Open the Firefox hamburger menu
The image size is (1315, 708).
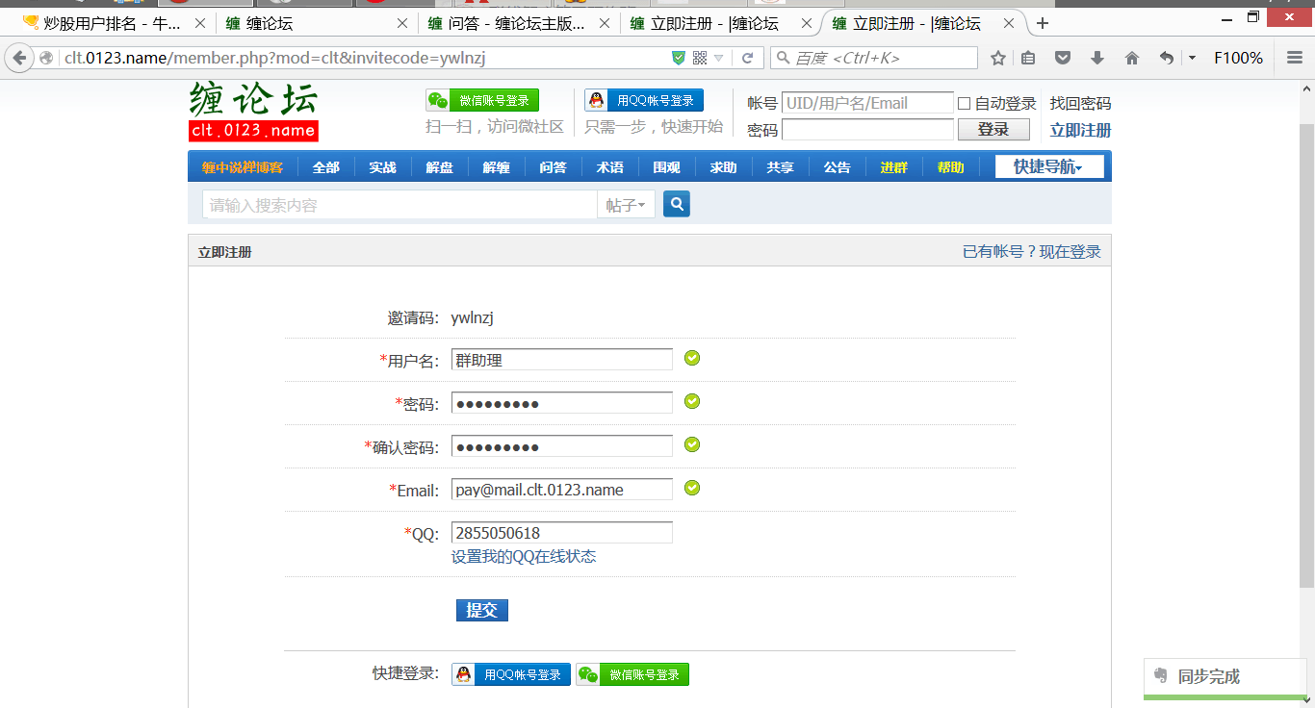pyautogui.click(x=1295, y=59)
